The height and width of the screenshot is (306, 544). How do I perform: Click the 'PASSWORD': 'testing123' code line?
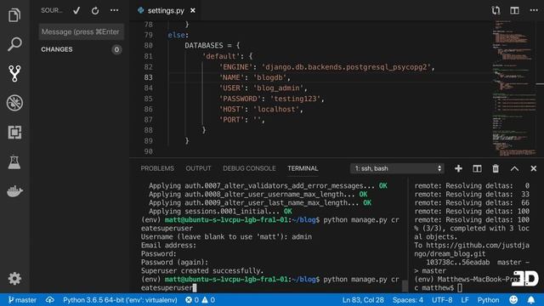pyautogui.click(x=272, y=99)
